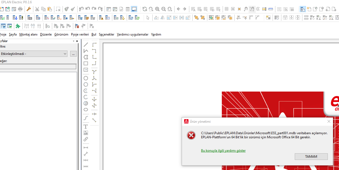The height and width of the screenshot is (170, 339).
Task: Click the Değer value input field
Action: 38,66
